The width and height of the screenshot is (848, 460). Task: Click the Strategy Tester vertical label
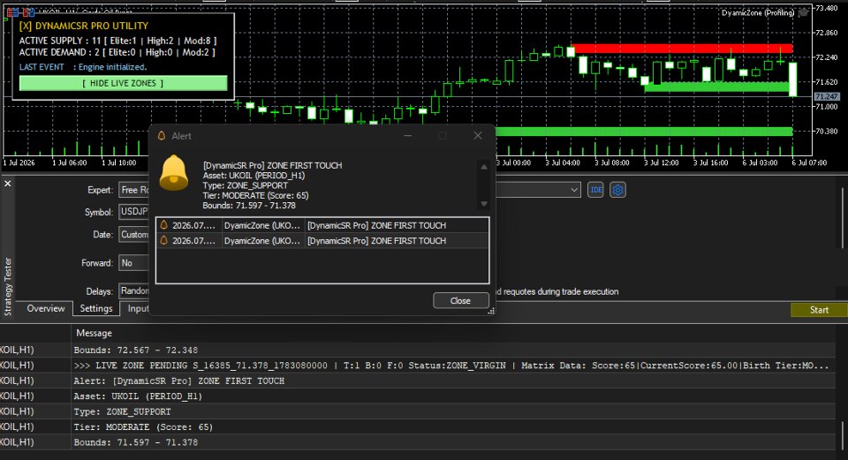coord(8,286)
